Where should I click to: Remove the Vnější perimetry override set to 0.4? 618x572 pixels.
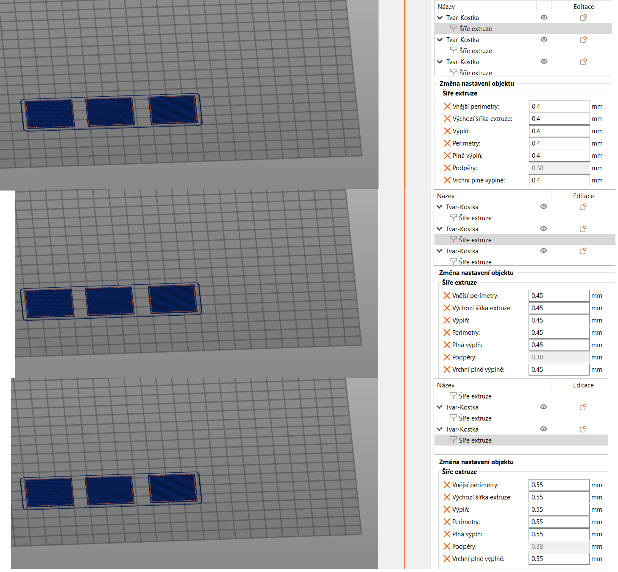coord(447,107)
